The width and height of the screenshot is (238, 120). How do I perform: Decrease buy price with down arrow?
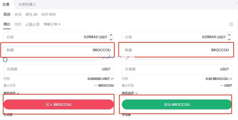coord(111,39)
